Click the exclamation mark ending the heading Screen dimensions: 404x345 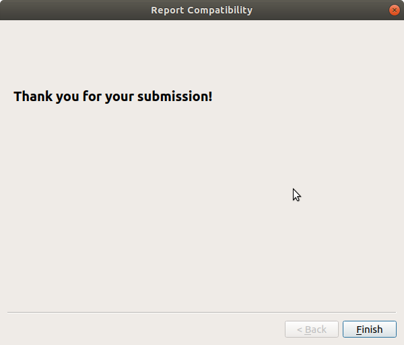[x=211, y=96]
